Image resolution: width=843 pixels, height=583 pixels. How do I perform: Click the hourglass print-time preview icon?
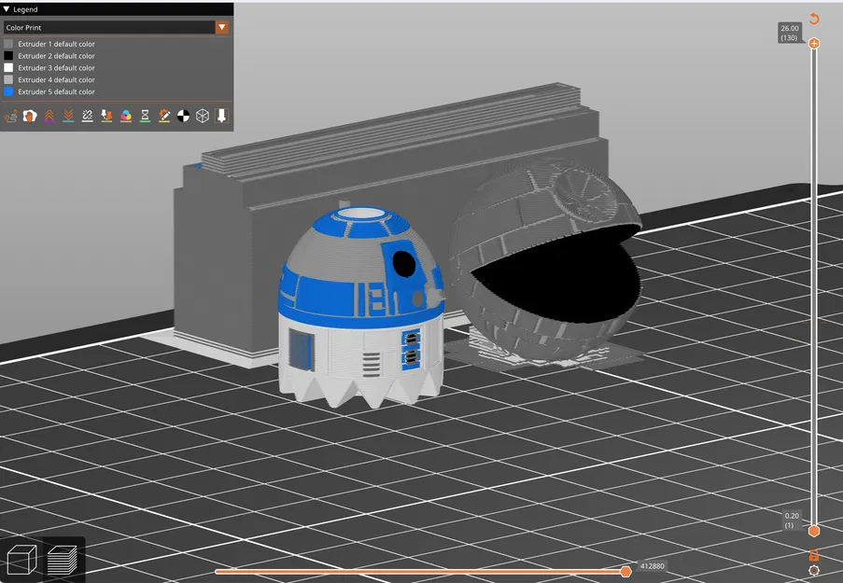click(x=144, y=116)
